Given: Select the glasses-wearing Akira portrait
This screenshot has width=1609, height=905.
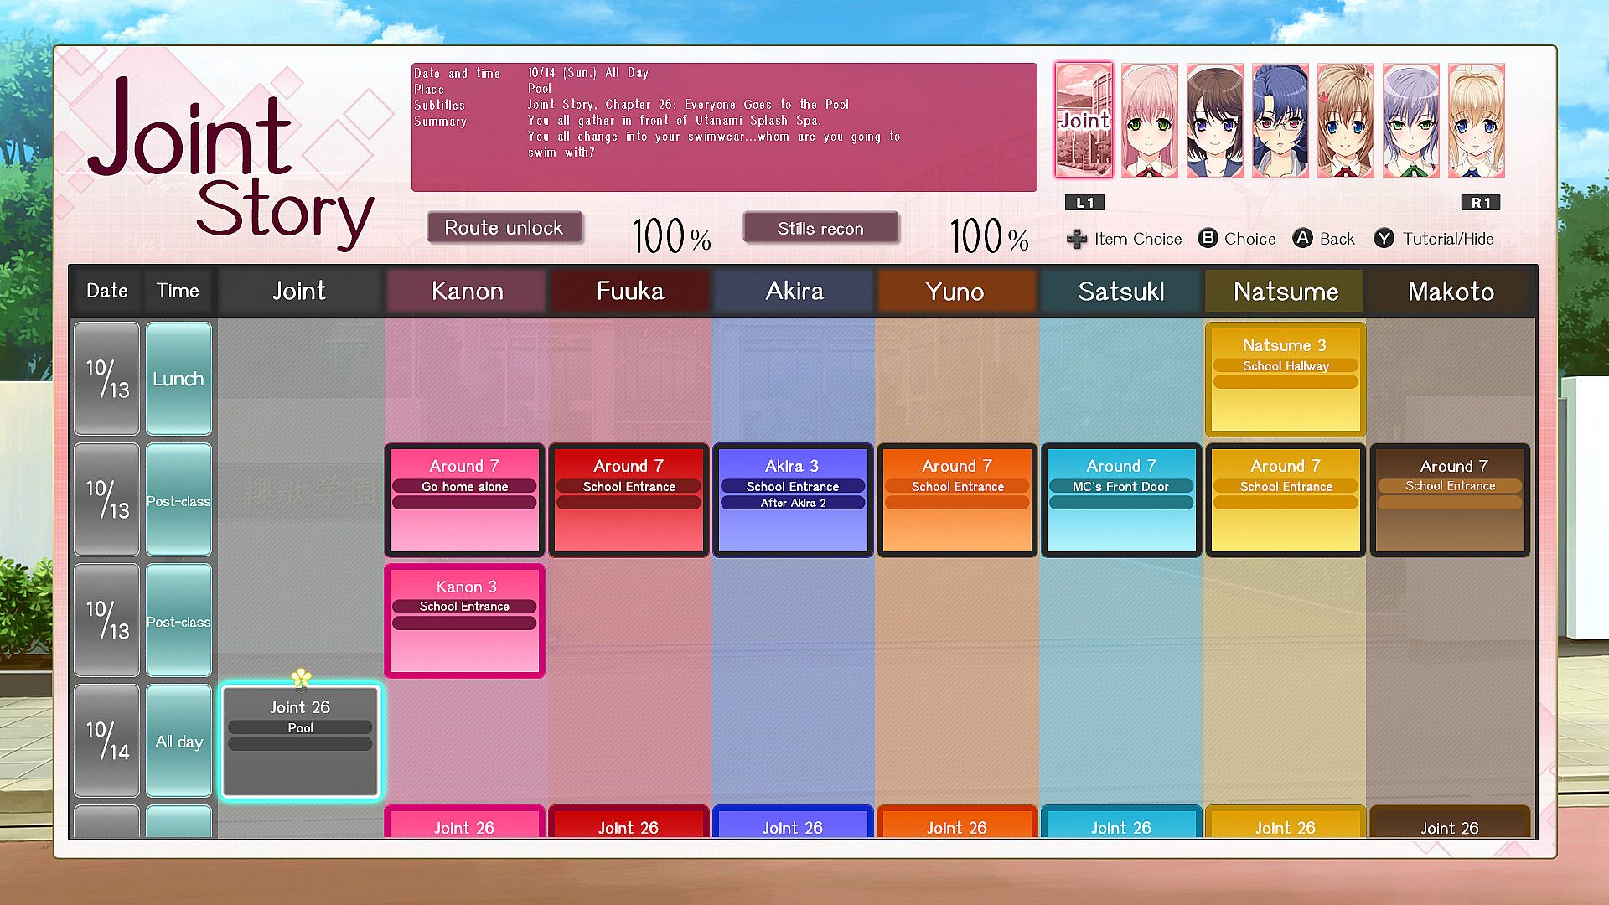Looking at the screenshot, I should point(1280,120).
